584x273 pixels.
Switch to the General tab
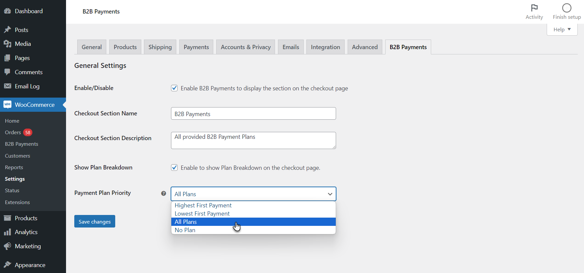coord(92,47)
